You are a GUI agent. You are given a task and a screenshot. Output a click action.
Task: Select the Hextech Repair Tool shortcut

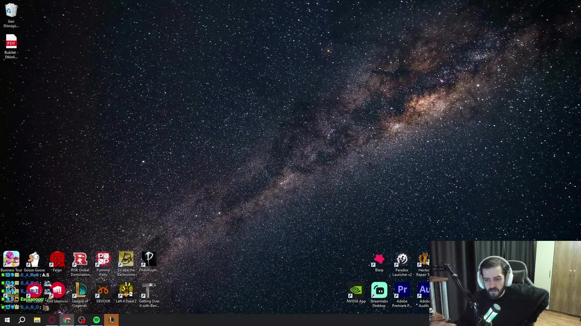[424, 264]
